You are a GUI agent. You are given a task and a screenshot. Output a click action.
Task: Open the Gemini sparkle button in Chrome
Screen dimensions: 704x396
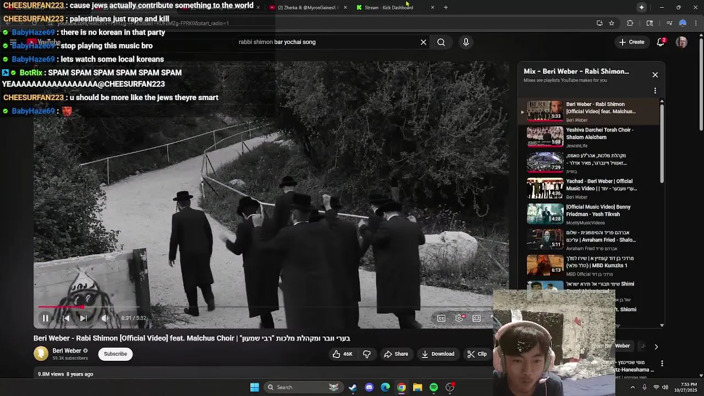(x=642, y=7)
